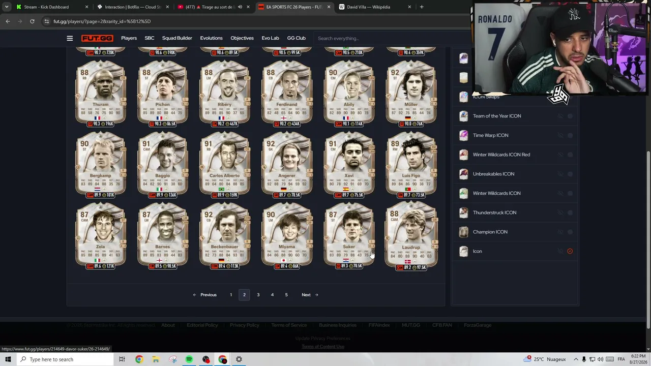Open the Objectives menu
The image size is (651, 366).
pos(242,38)
